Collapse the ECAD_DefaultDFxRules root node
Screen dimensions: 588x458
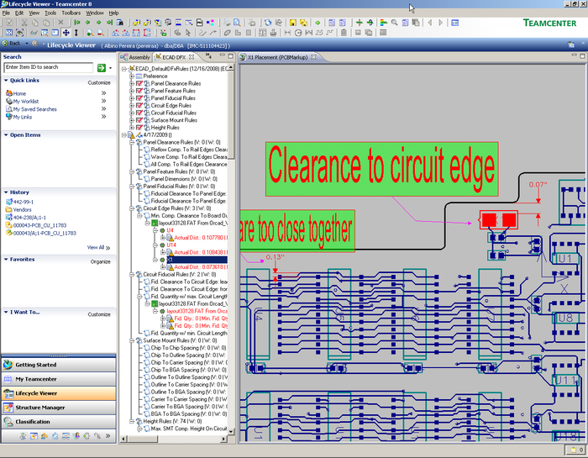coord(124,69)
